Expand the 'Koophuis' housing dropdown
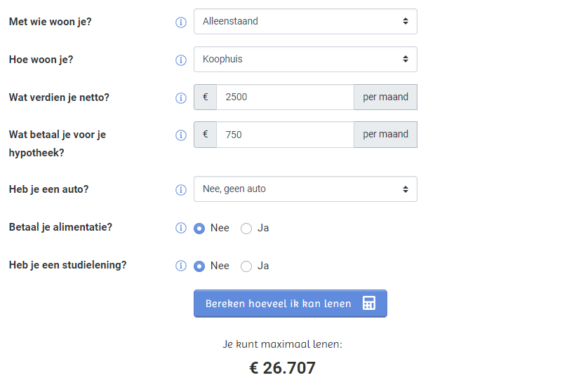This screenshot has height=387, width=562. click(x=305, y=59)
